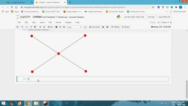Download the notebook
The image size is (188, 106).
(95, 27)
